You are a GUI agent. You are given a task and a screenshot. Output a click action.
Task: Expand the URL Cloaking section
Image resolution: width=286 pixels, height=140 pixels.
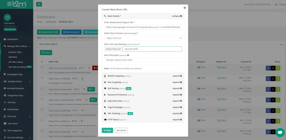[177, 113]
